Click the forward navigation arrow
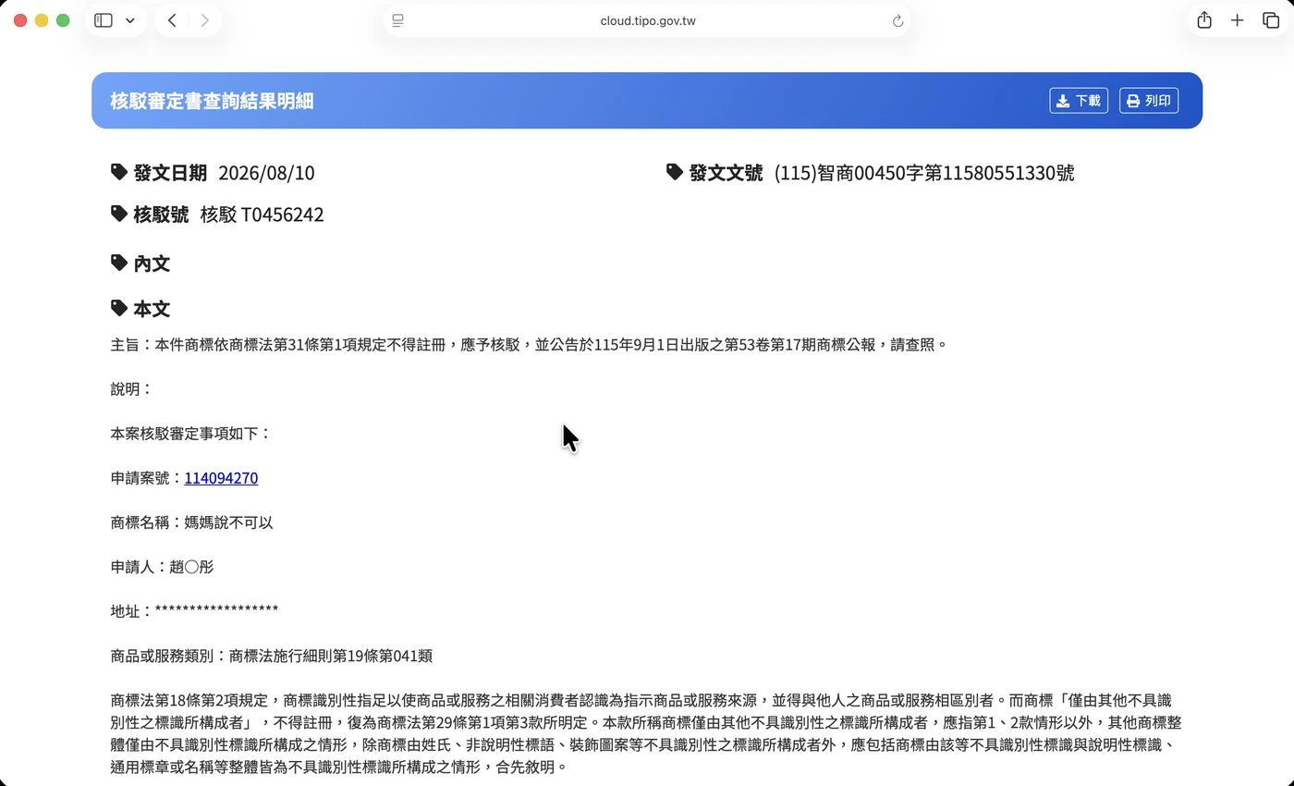 click(204, 20)
